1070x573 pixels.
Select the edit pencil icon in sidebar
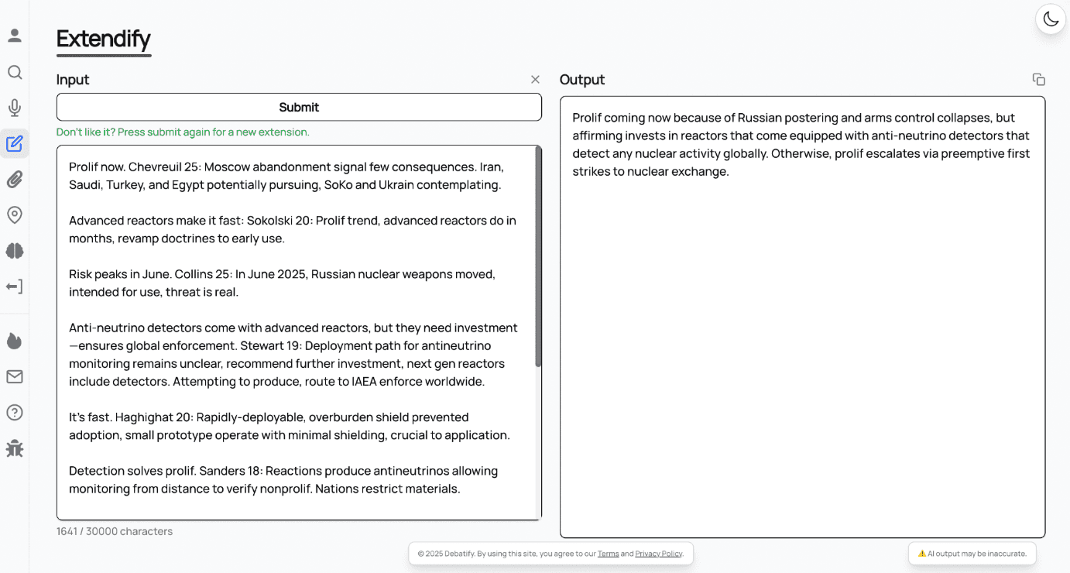(15, 144)
